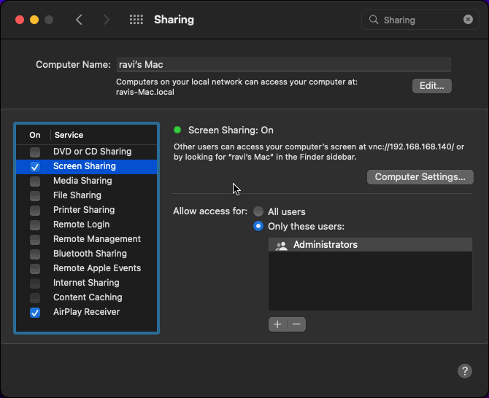Open help with the question mark button
Image resolution: width=489 pixels, height=398 pixels.
[465, 371]
